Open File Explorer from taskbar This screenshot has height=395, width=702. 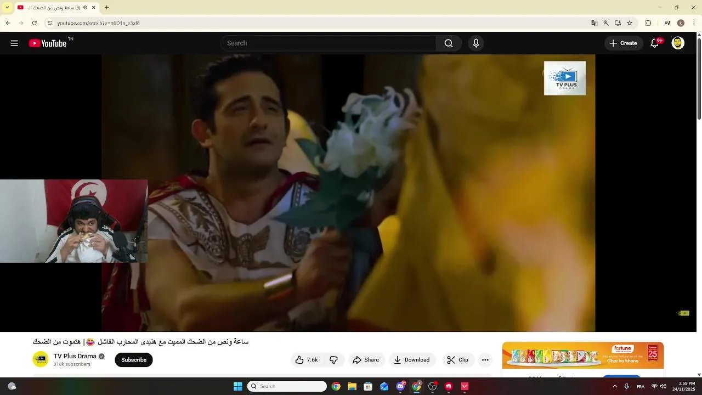click(x=352, y=386)
